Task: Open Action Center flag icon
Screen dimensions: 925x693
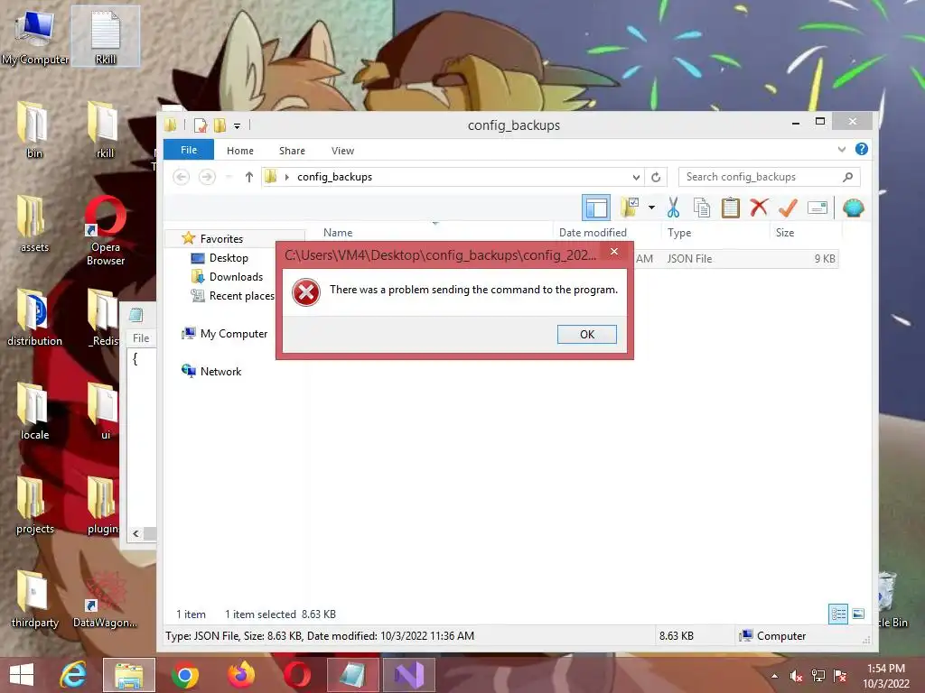Action: (x=839, y=676)
